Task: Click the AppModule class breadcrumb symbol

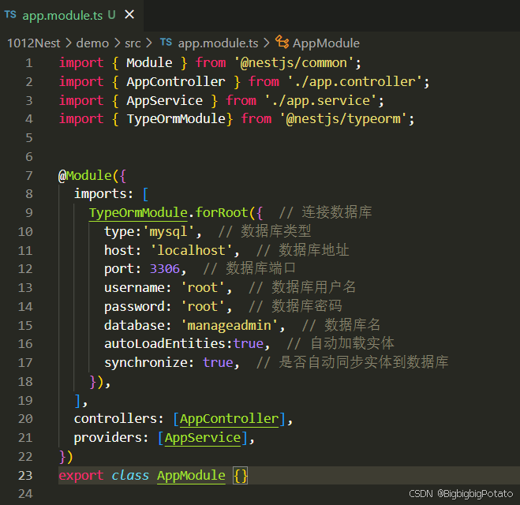Action: pyautogui.click(x=326, y=43)
